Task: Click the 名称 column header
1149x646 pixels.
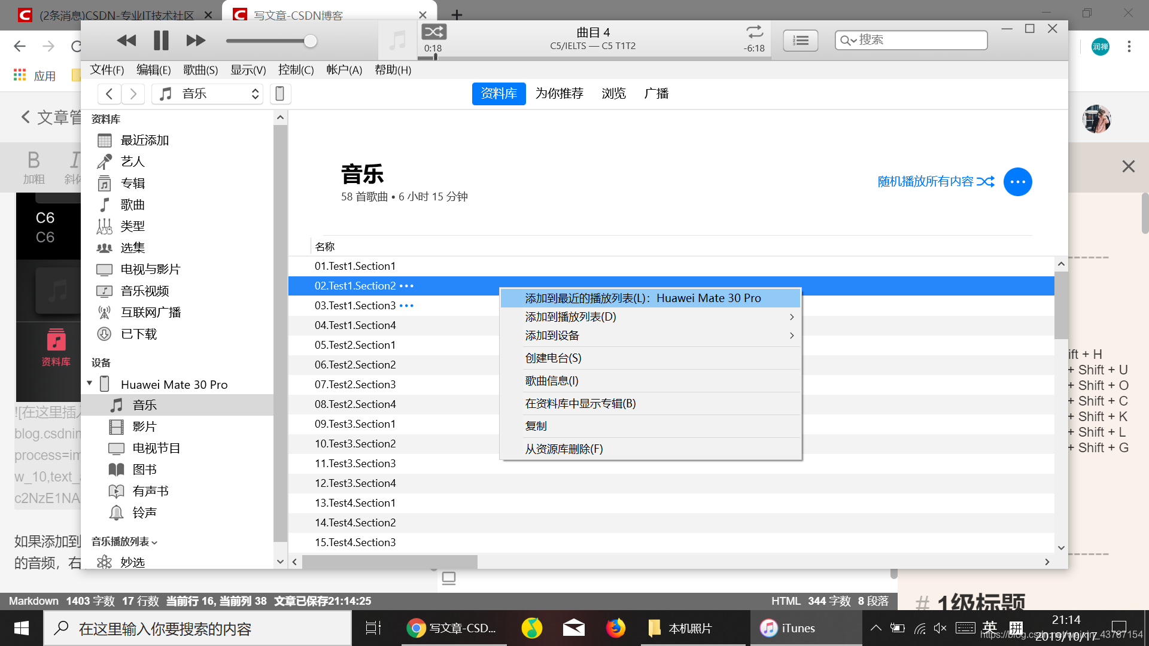Action: 325,246
